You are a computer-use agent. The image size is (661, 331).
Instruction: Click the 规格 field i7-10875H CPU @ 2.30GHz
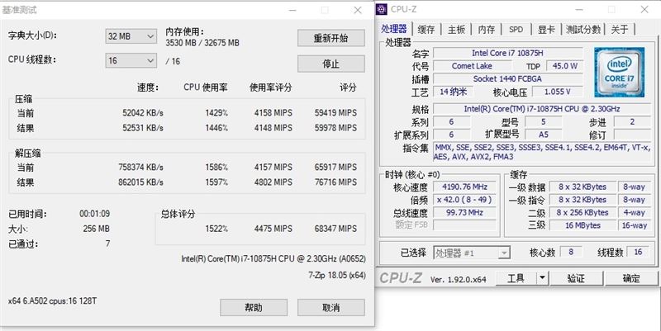[542, 109]
